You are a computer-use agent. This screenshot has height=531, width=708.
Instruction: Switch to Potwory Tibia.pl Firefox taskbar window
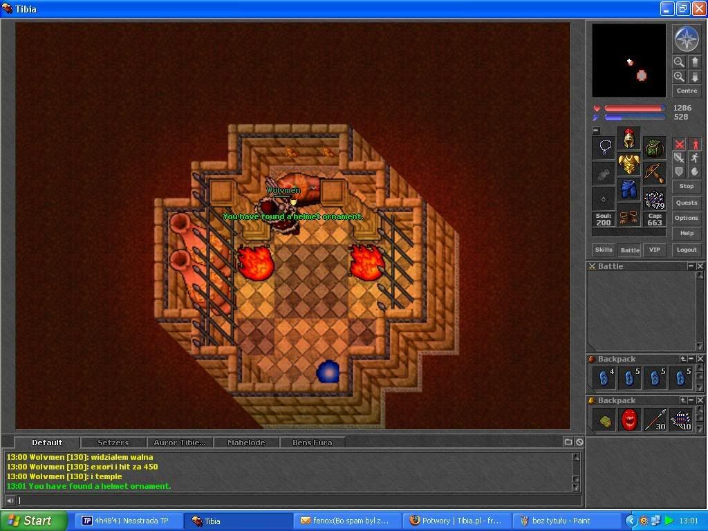tap(457, 521)
